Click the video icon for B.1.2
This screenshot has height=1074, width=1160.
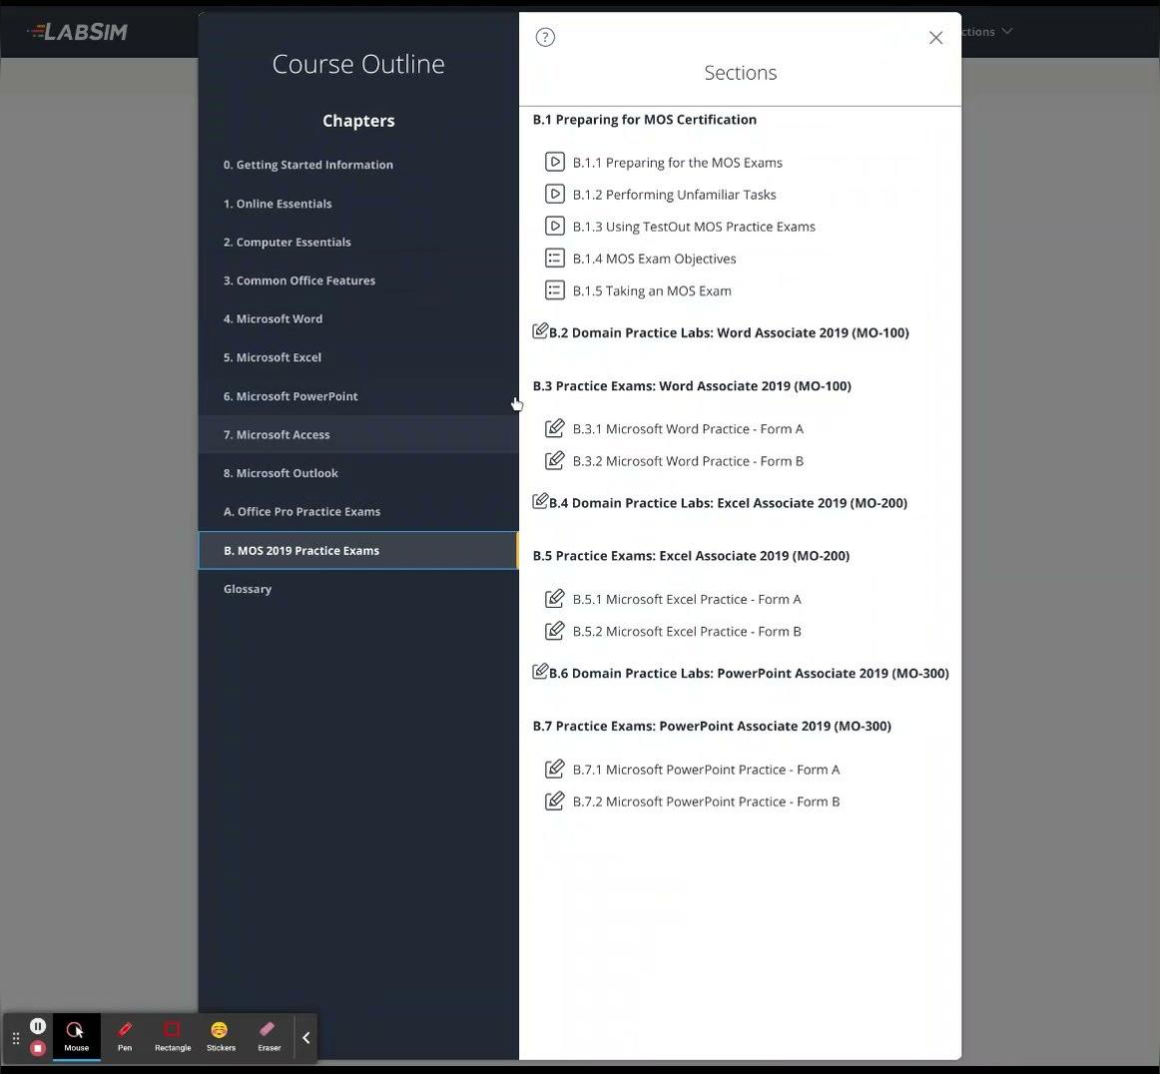555,194
